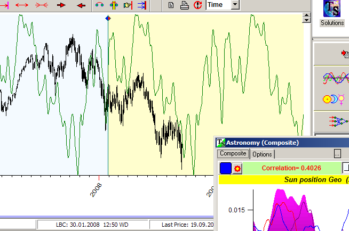Click the red circular refresh icon
349x231 pixels.
(197, 5)
